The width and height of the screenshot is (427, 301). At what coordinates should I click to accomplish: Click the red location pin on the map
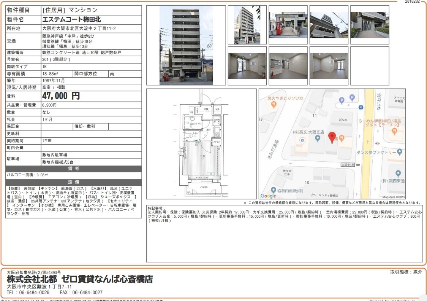(332, 137)
